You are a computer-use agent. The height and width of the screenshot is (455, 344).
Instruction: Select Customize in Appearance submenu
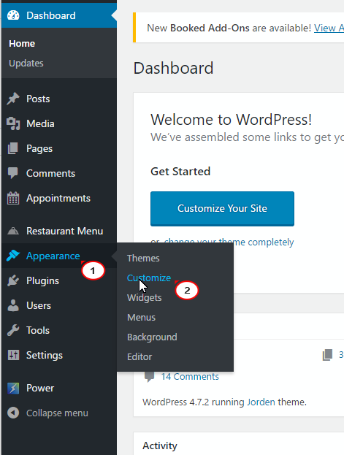[x=149, y=278]
